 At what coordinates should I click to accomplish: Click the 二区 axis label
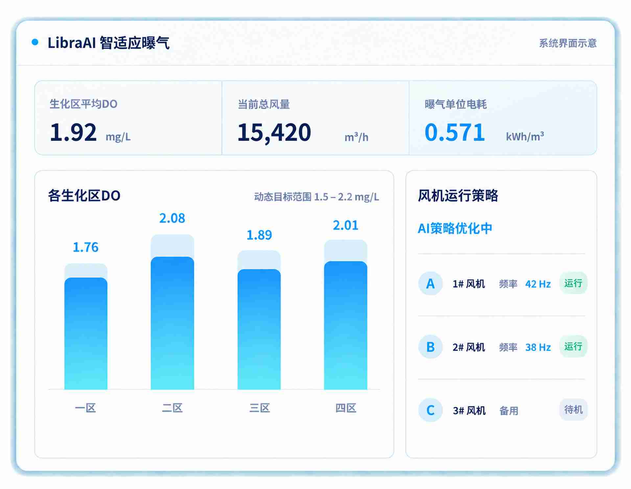(172, 408)
